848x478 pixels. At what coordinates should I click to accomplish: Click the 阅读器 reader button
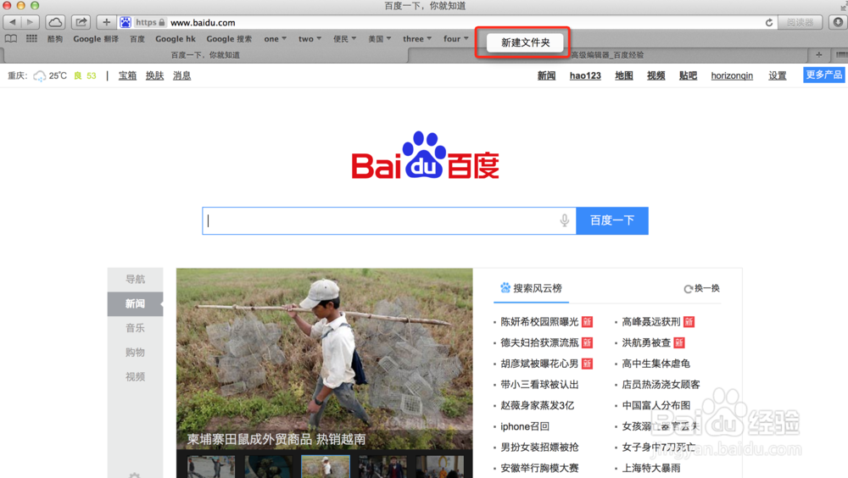(x=800, y=22)
